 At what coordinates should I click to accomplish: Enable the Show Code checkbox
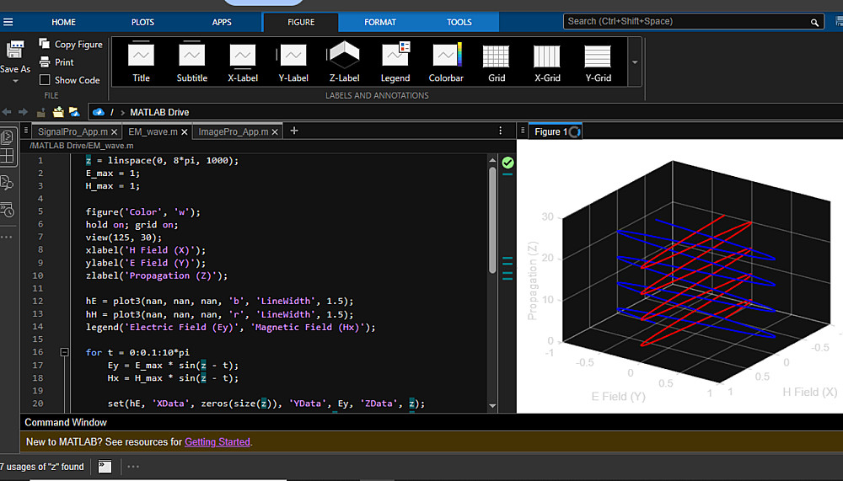(45, 80)
